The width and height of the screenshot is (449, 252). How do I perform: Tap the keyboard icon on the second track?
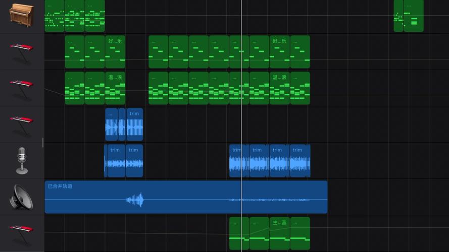click(x=21, y=52)
